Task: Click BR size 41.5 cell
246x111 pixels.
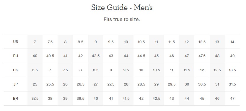Action: point(126,99)
